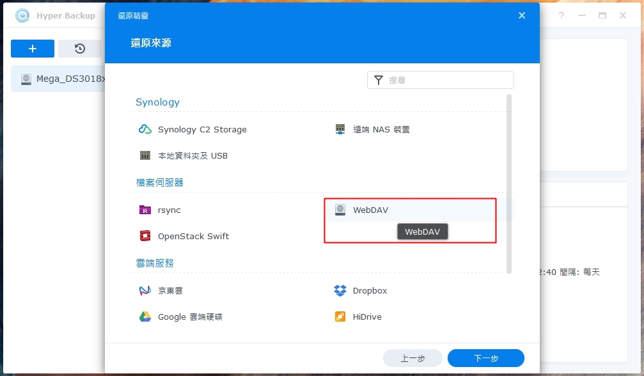Click the rsync text label
Image resolution: width=644 pixels, height=376 pixels.
tap(169, 210)
